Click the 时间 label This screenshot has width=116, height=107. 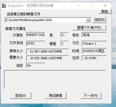(x=75, y=51)
